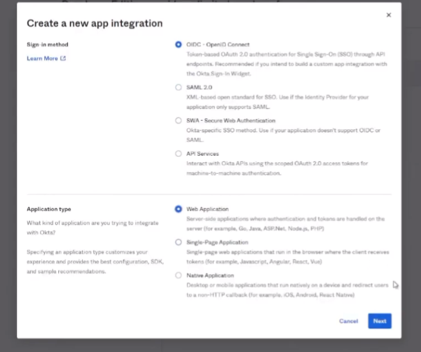
Task: Click the 'Single-page web applications' description text
Action: click(288, 257)
